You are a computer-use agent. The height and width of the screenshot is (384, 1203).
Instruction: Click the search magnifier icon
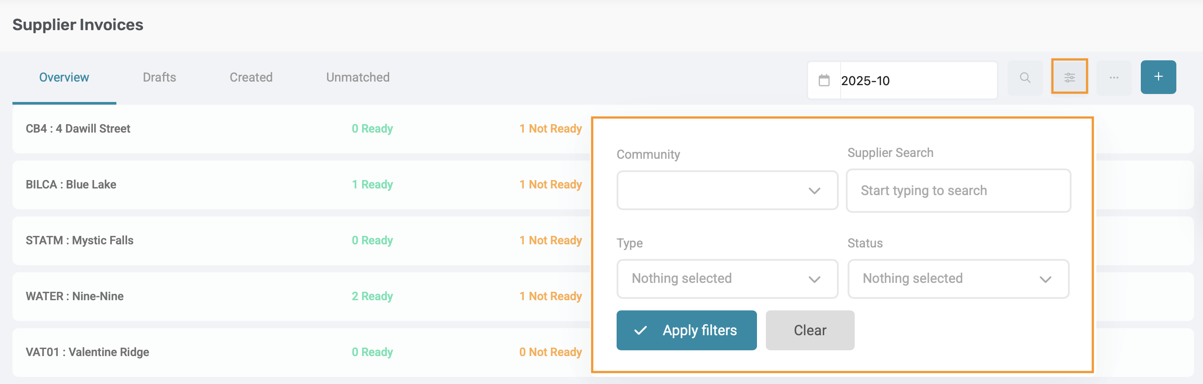1024,77
